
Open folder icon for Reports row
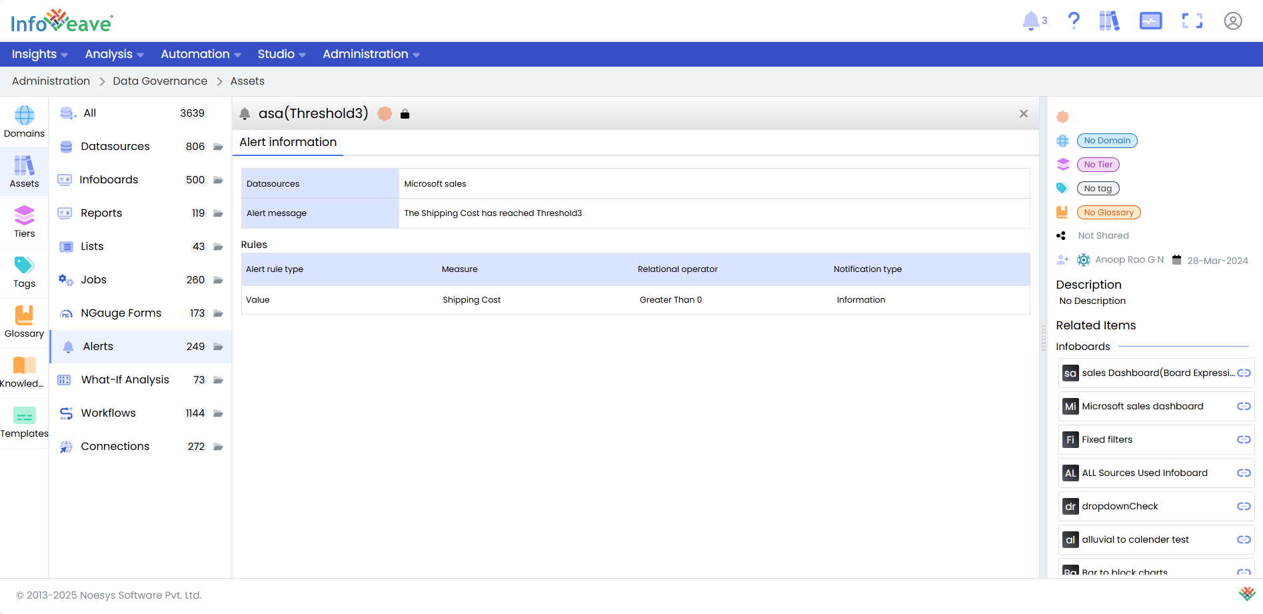(218, 213)
